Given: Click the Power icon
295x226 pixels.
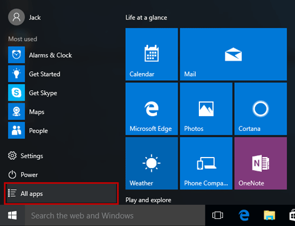Looking at the screenshot, I should (12, 175).
